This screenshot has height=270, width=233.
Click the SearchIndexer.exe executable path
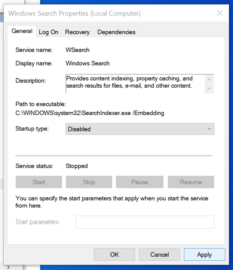tap(90, 113)
